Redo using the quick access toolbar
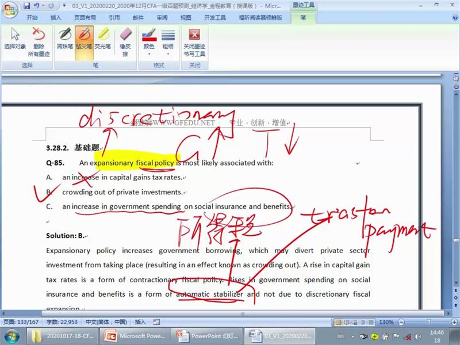460x345 pixels. [x=51, y=6]
